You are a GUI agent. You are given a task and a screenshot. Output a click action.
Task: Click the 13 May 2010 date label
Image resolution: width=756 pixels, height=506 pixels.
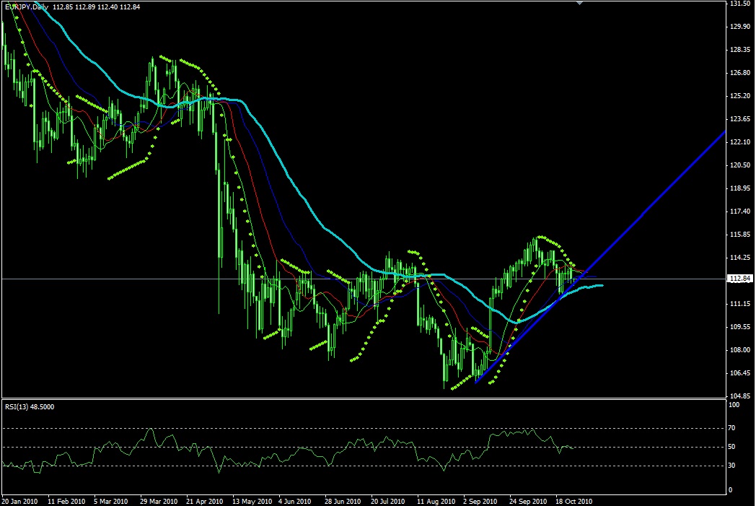point(252,502)
